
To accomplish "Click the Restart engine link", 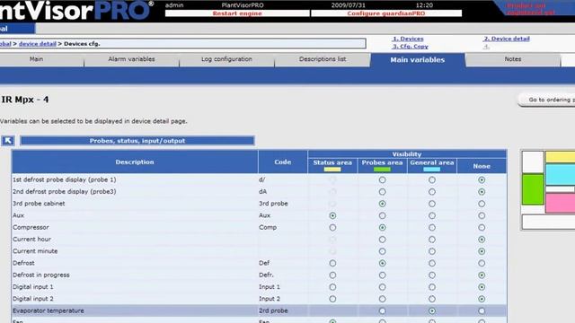I will pyautogui.click(x=237, y=13).
